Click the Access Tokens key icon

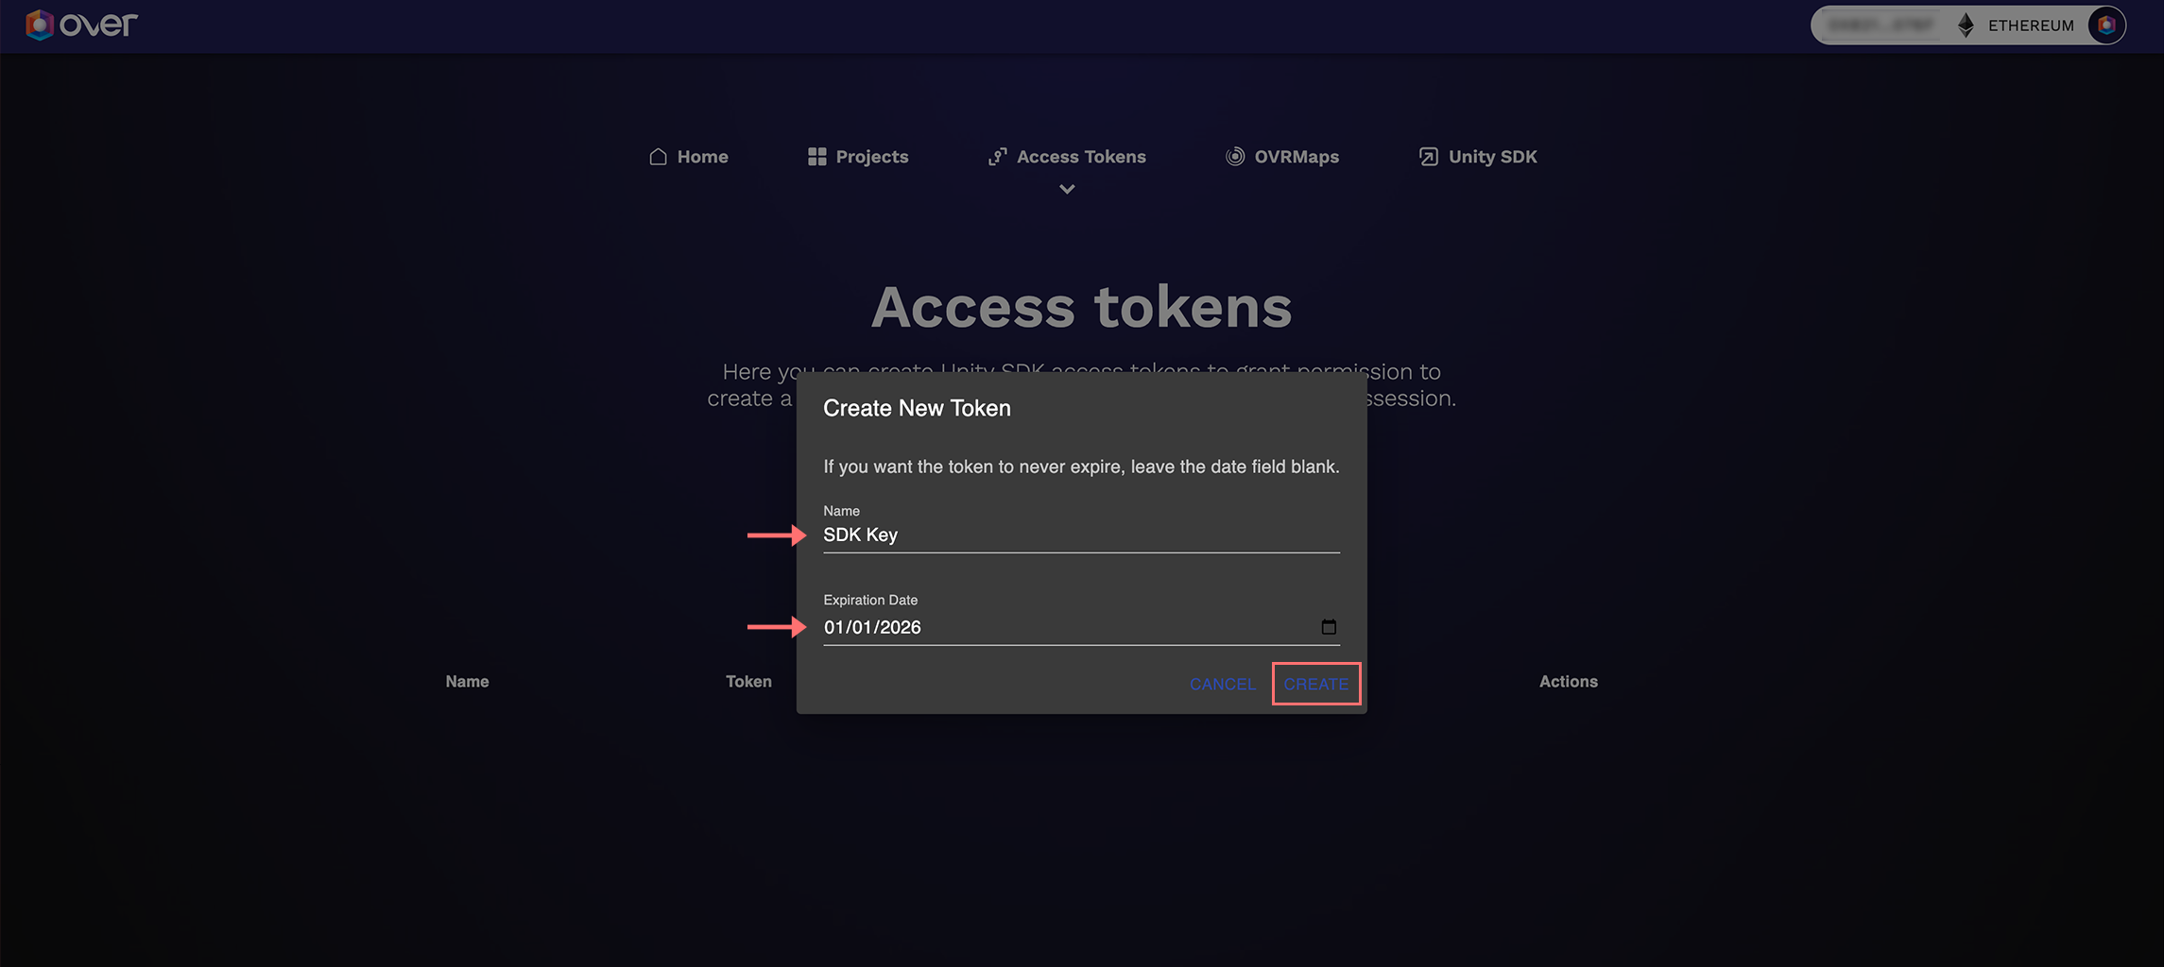pos(998,157)
